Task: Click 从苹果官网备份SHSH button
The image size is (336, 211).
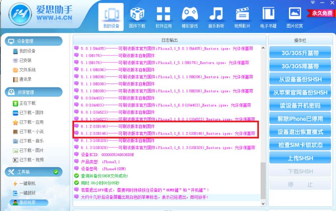Action: click(x=300, y=92)
